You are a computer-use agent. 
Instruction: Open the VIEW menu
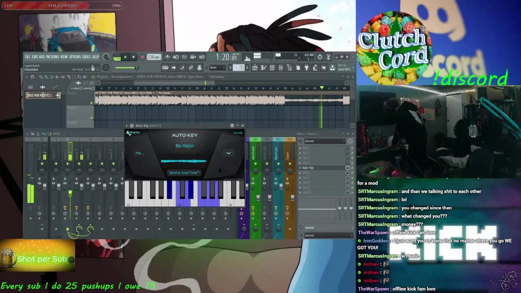click(64, 57)
